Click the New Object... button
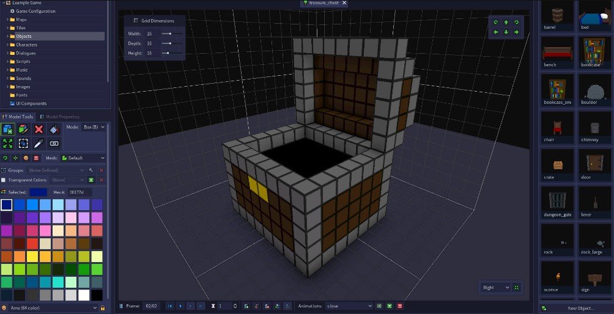This screenshot has height=314, width=614. 576,307
